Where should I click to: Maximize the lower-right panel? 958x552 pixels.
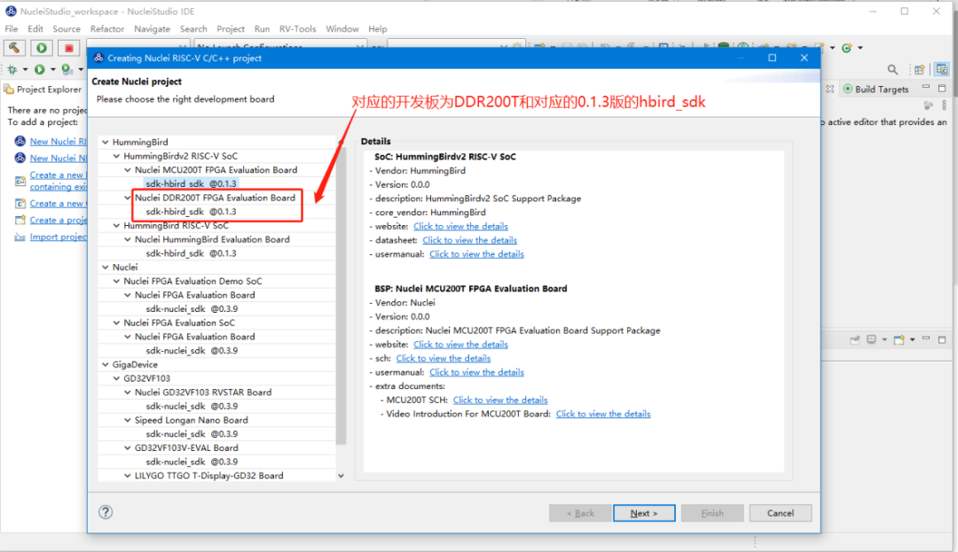click(942, 339)
